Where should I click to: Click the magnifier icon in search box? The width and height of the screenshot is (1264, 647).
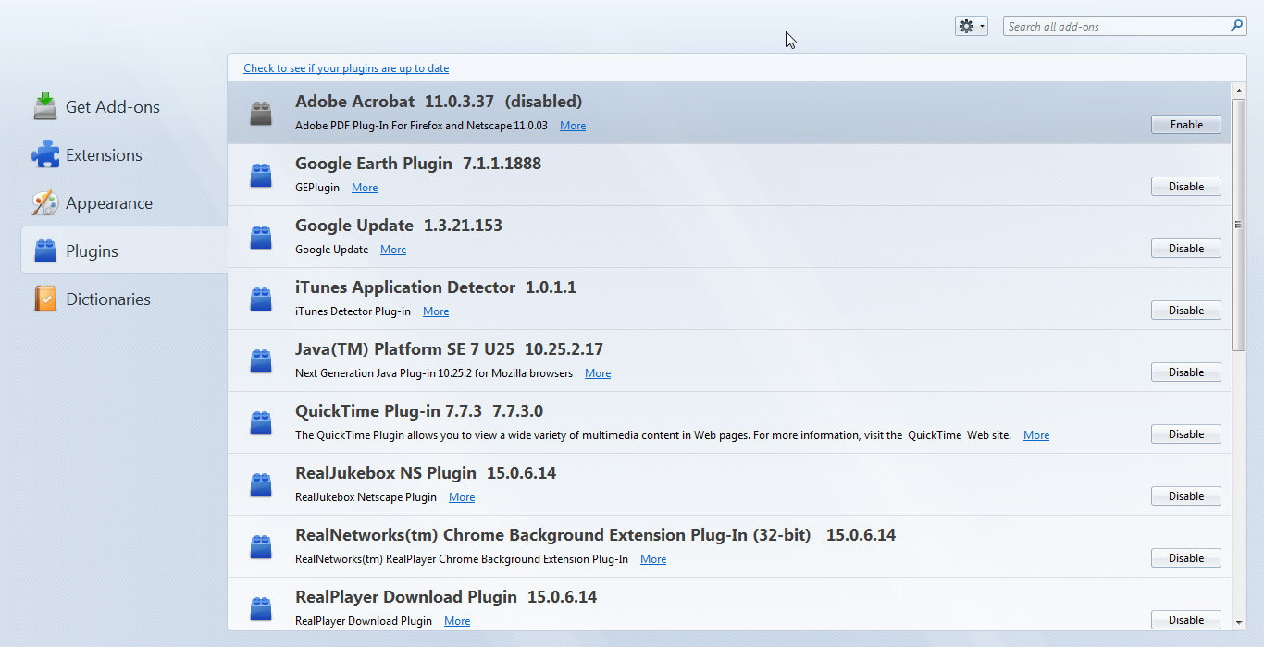click(1237, 26)
